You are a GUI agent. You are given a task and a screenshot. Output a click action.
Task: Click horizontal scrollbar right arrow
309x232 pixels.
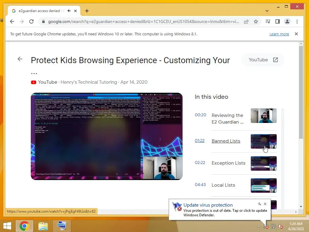click(x=296, y=212)
